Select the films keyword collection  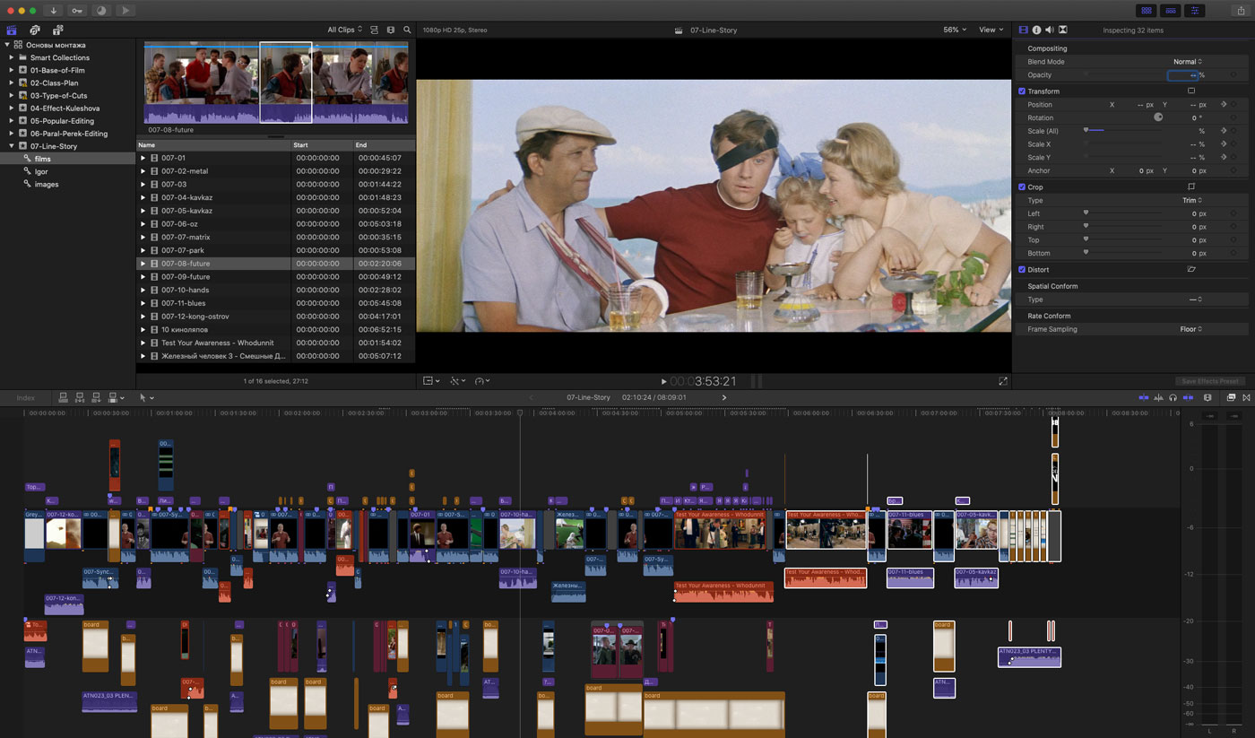67,159
